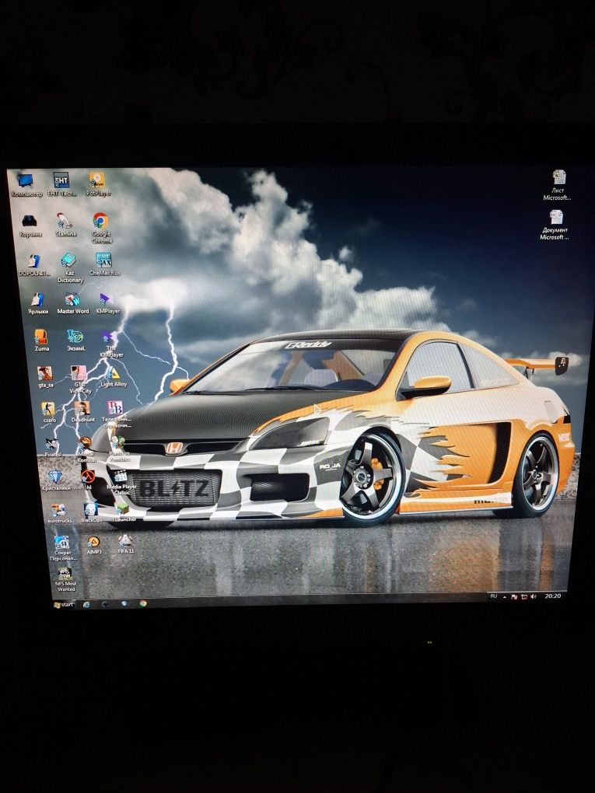Launch the Stamina typing trainer
The width and height of the screenshot is (595, 793).
tap(65, 225)
